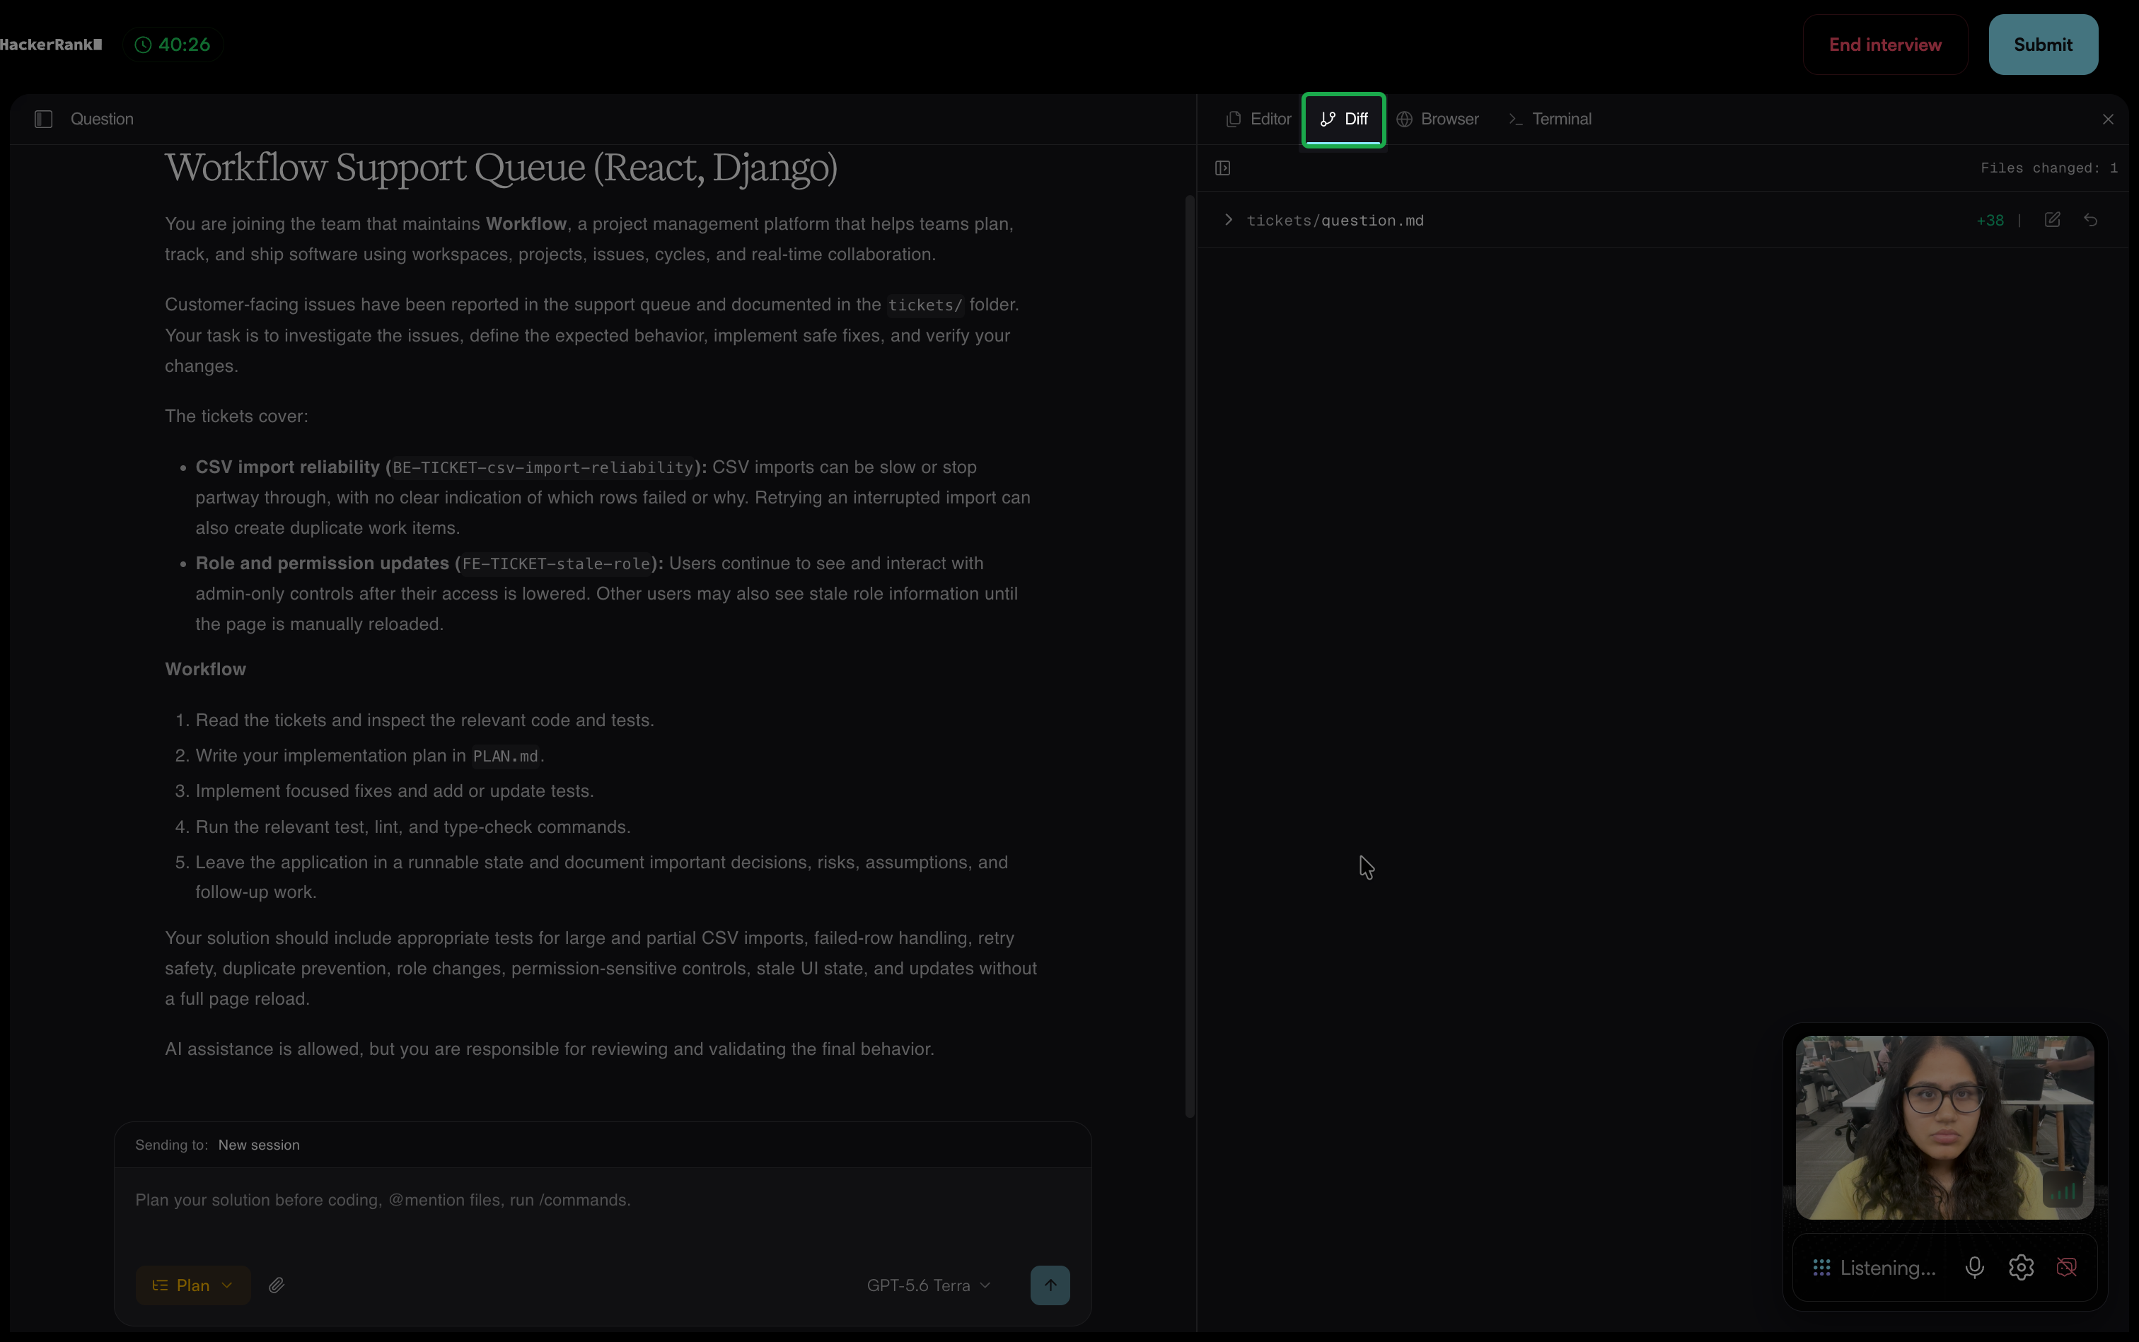
Task: Open the dots grid icon beside Listening
Action: coord(1821,1268)
